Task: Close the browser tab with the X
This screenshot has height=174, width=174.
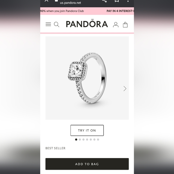Action: [46, 1]
